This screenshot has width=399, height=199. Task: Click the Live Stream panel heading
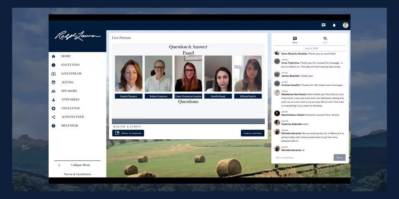point(121,38)
